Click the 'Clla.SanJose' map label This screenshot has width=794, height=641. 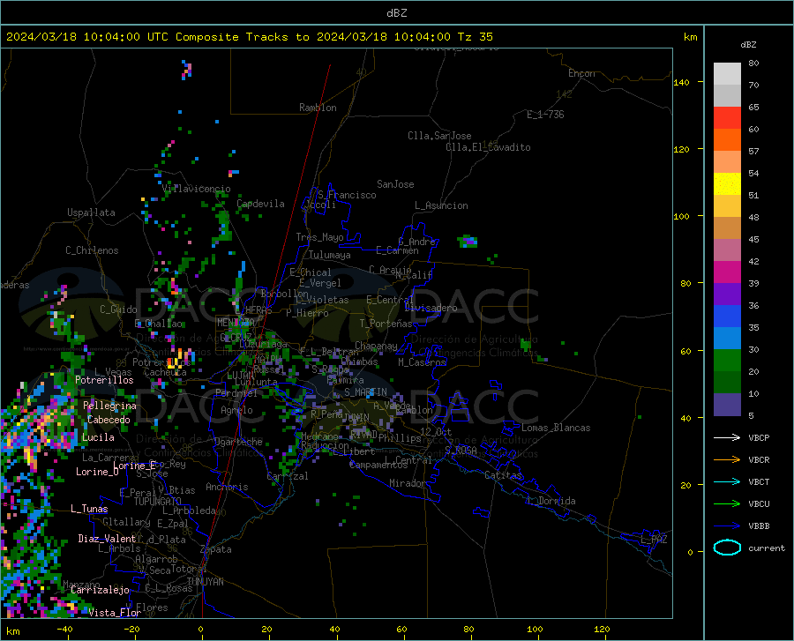[x=439, y=136]
